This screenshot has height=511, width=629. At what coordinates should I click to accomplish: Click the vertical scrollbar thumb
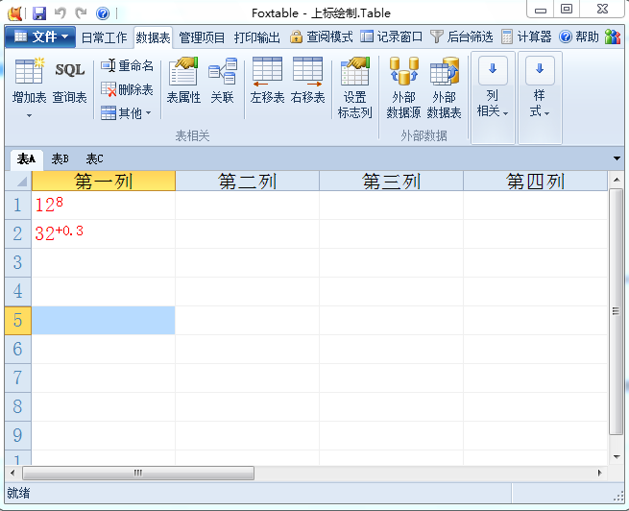pyautogui.click(x=617, y=311)
